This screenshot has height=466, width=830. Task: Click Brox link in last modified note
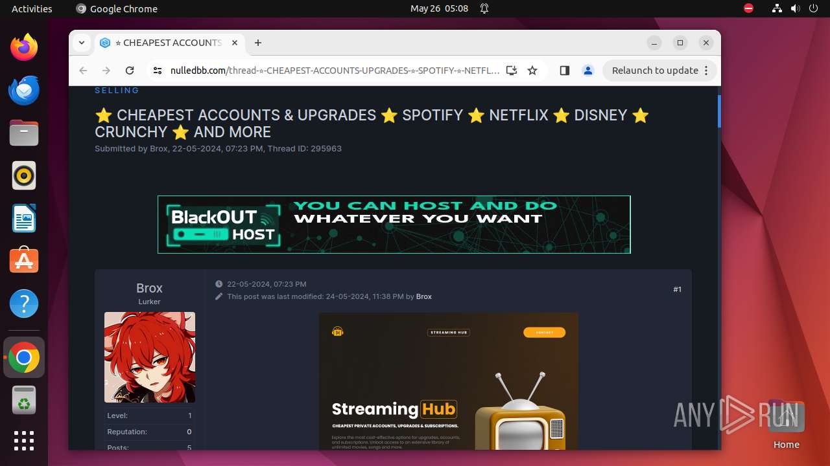424,296
